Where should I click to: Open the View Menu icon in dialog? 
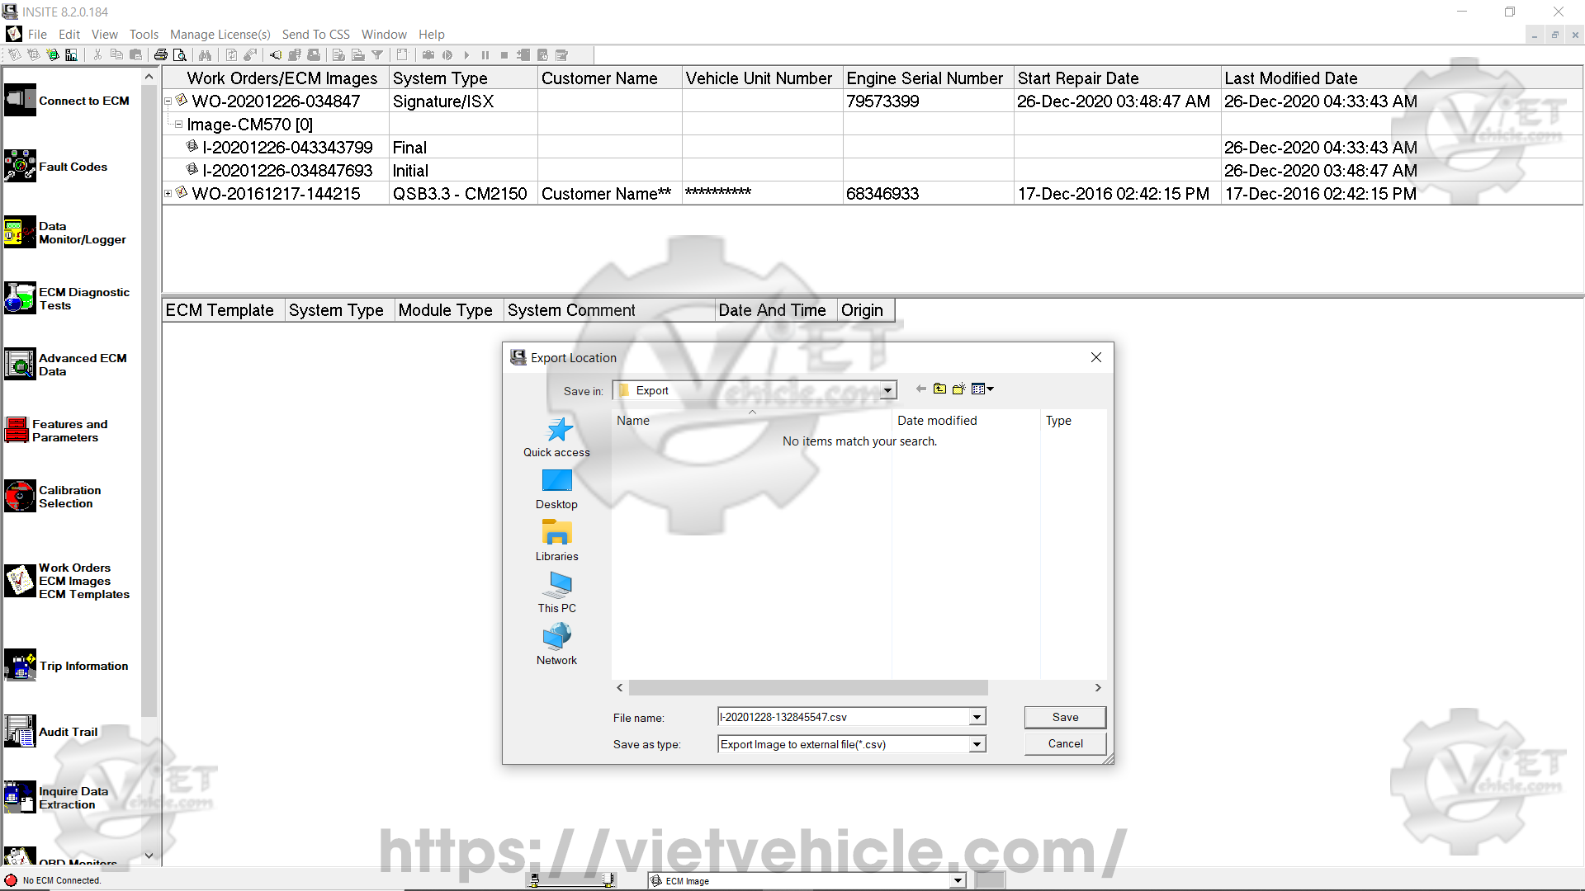pyautogui.click(x=982, y=389)
